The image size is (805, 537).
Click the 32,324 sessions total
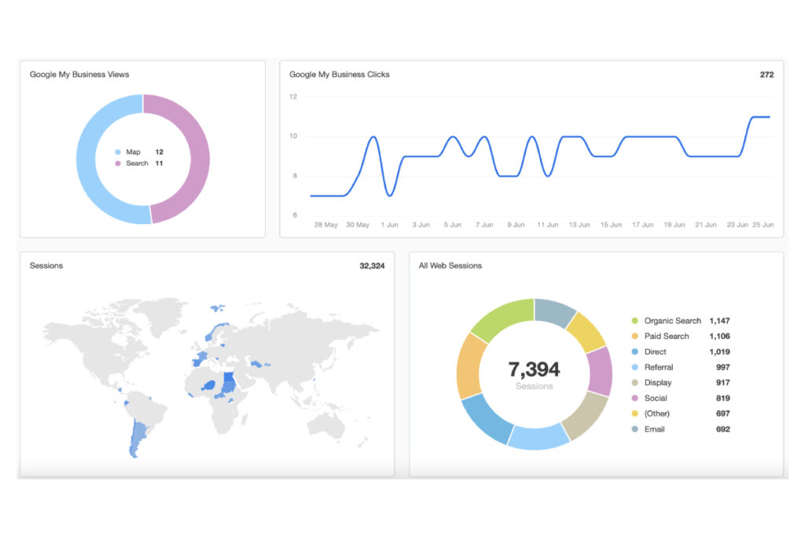[372, 266]
